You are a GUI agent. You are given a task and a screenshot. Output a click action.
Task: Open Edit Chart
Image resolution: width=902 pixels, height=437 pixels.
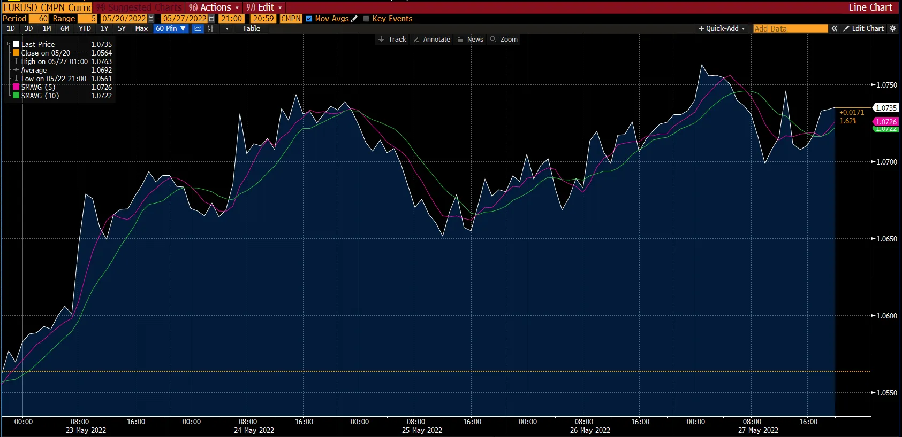[x=863, y=28]
